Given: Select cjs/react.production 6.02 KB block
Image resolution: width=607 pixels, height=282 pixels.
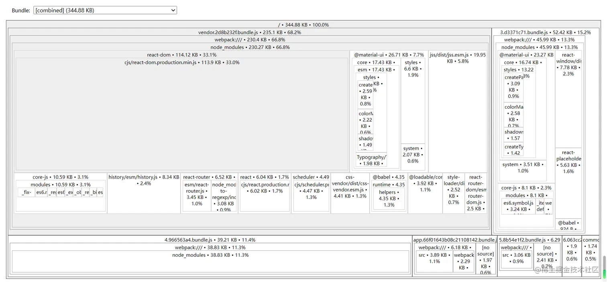Looking at the screenshot, I should point(265,196).
